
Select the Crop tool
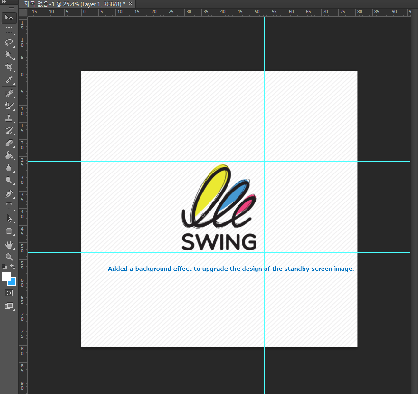click(x=9, y=68)
